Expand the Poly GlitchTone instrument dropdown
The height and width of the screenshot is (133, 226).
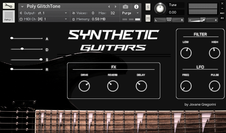[x=22, y=7]
